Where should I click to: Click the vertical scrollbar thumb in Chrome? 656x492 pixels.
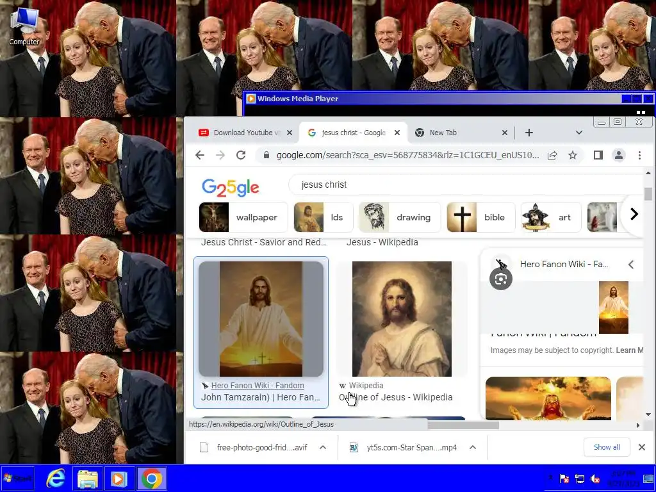[x=648, y=193]
